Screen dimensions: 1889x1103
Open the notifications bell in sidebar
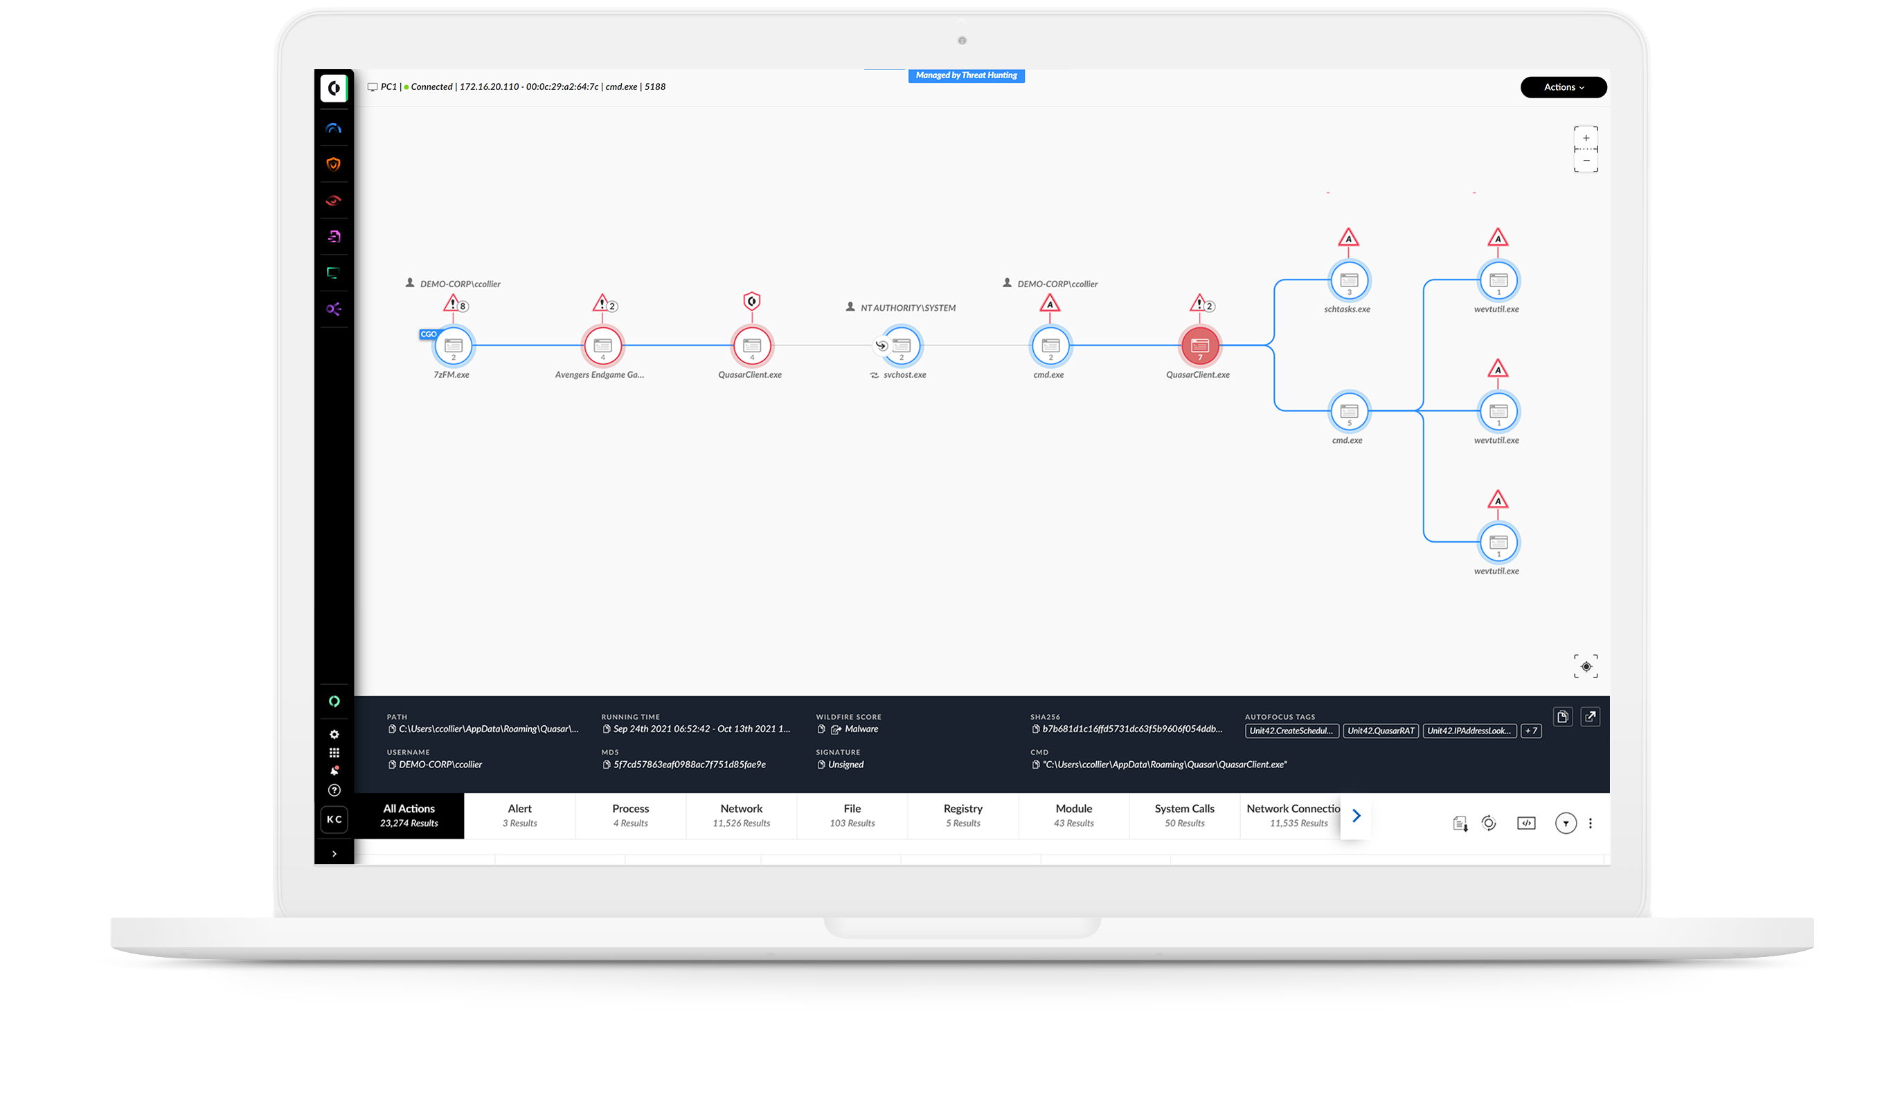(334, 770)
